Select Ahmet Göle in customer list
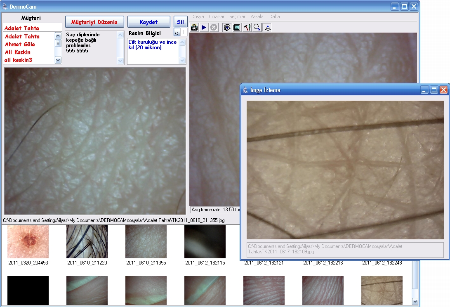Image resolution: width=450 pixels, height=307 pixels. point(20,45)
